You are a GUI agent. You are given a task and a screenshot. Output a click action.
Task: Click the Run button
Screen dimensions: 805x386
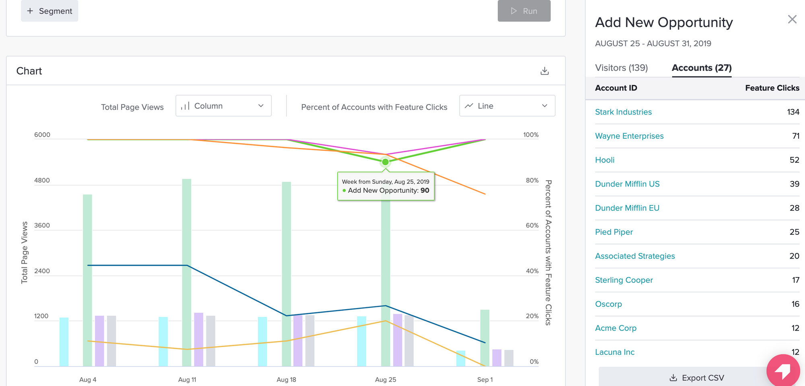pyautogui.click(x=524, y=11)
